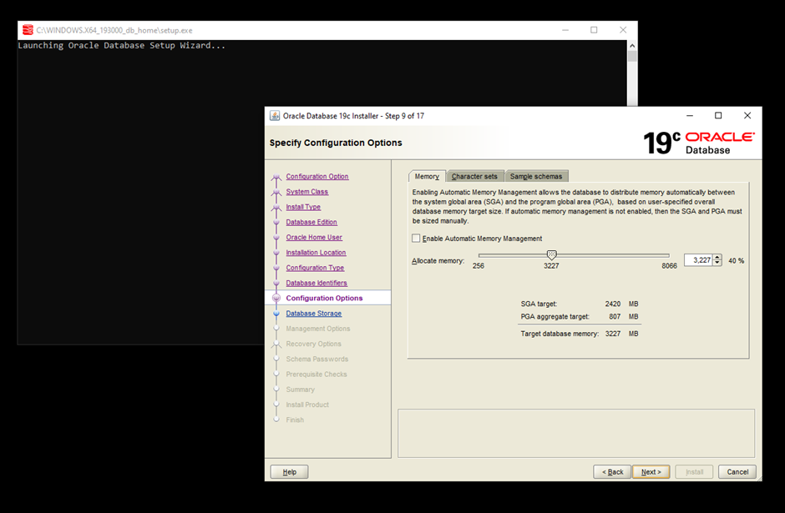Switch to the Character sets tab
The image size is (785, 513).
[x=474, y=176]
